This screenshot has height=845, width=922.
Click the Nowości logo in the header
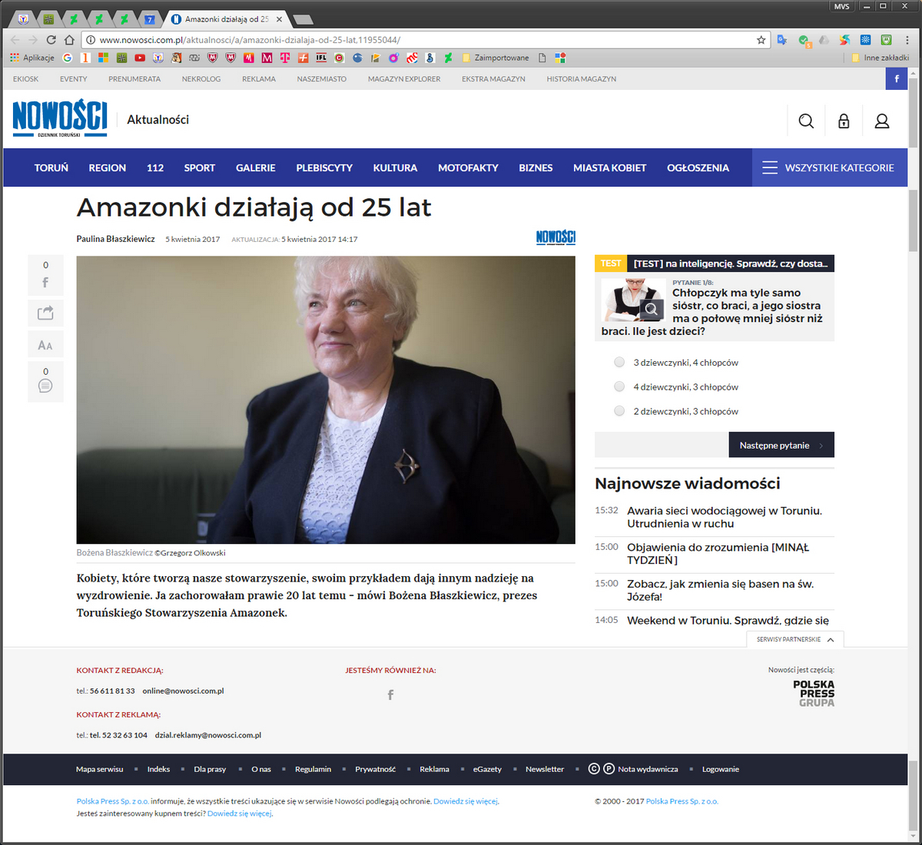60,119
